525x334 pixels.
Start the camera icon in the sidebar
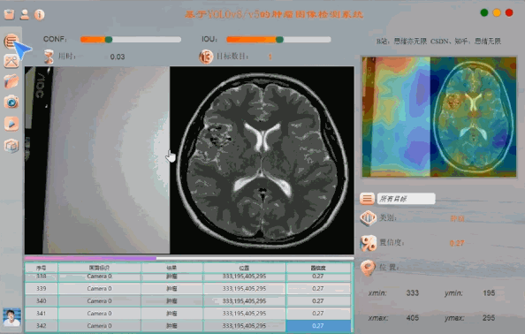(11, 102)
